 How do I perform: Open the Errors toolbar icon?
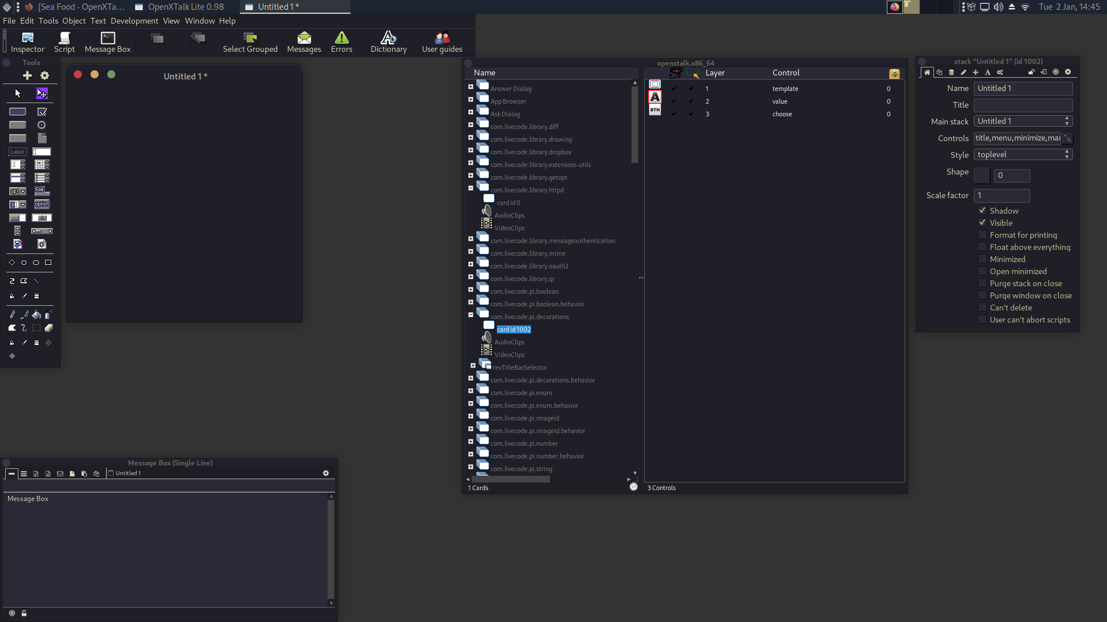[341, 43]
